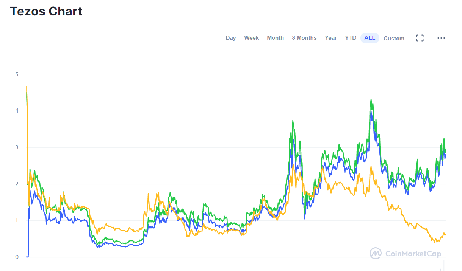462x271 pixels.
Task: Select the Day time range
Action: (x=230, y=38)
